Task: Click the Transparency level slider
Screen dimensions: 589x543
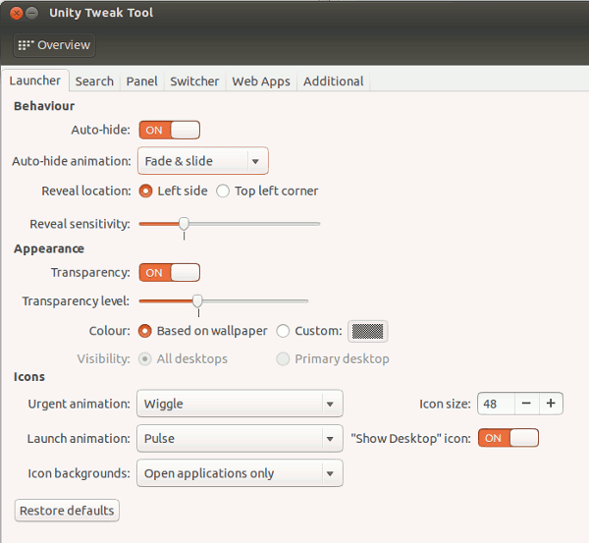Action: (x=224, y=301)
